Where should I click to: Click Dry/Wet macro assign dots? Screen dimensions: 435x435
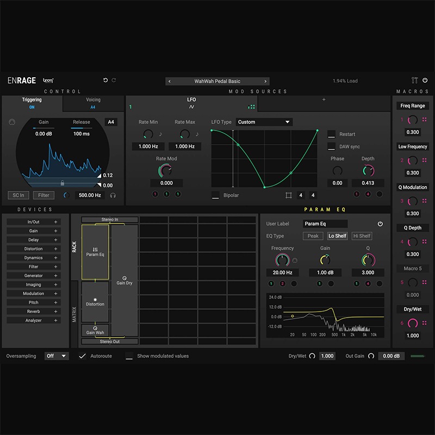pyautogui.click(x=424, y=323)
